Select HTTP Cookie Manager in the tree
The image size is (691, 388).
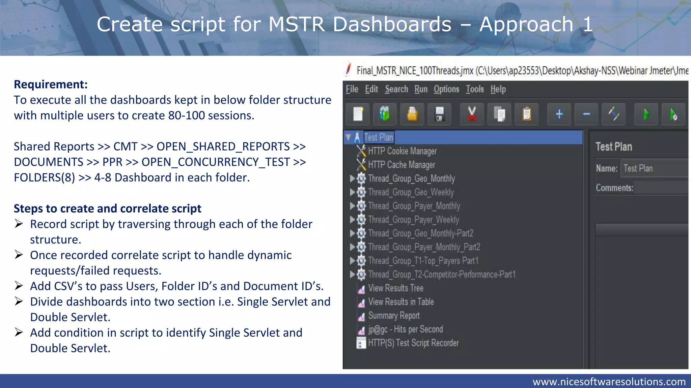pyautogui.click(x=402, y=151)
